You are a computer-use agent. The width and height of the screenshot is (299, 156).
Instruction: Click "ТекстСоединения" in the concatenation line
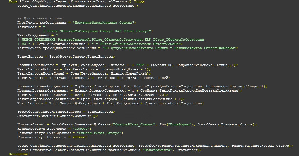point(122,103)
